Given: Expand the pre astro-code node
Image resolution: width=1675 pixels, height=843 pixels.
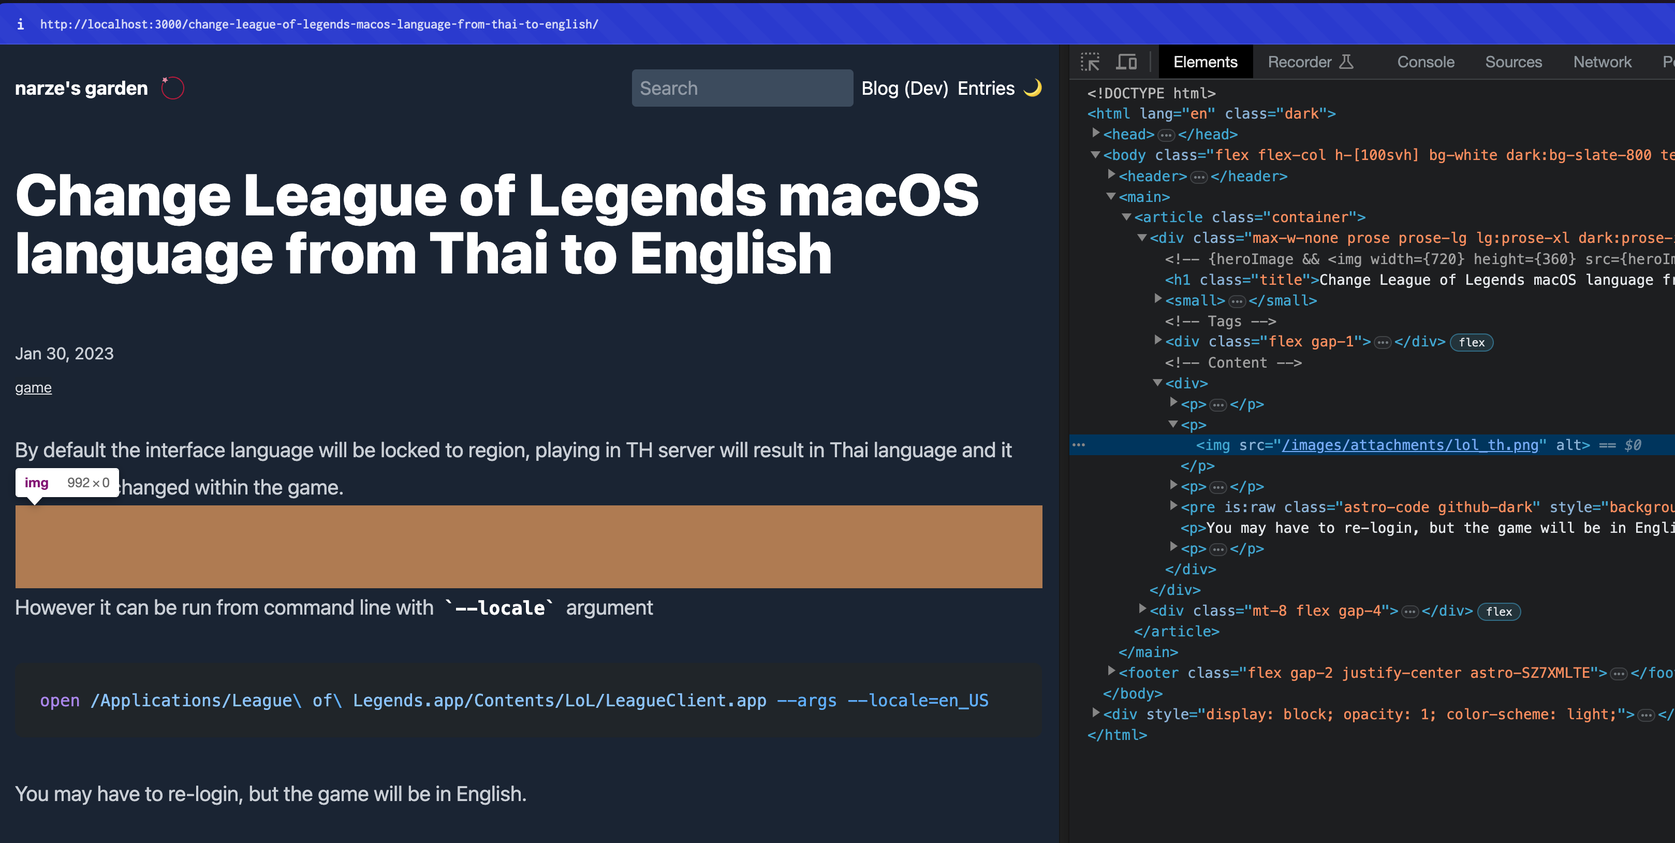Looking at the screenshot, I should pos(1173,506).
